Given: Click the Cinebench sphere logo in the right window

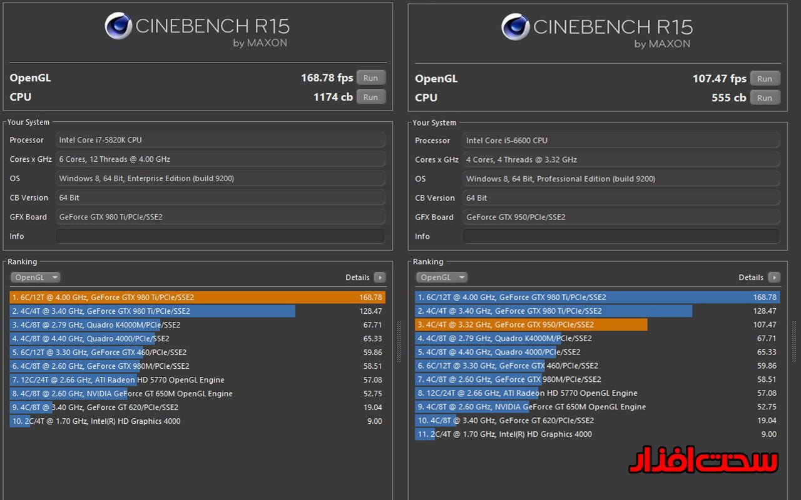Looking at the screenshot, I should (x=515, y=27).
